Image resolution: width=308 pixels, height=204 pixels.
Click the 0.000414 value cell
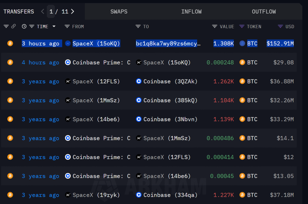220,157
